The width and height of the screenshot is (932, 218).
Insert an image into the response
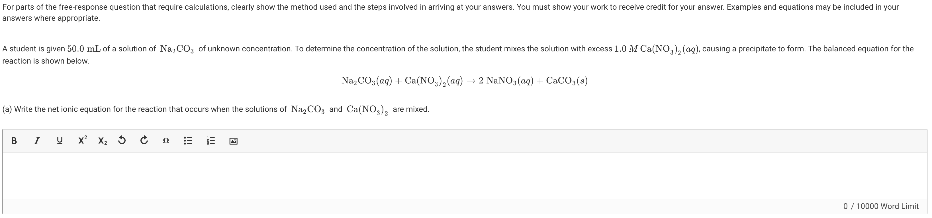click(233, 141)
